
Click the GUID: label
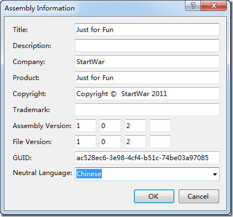click(x=22, y=158)
